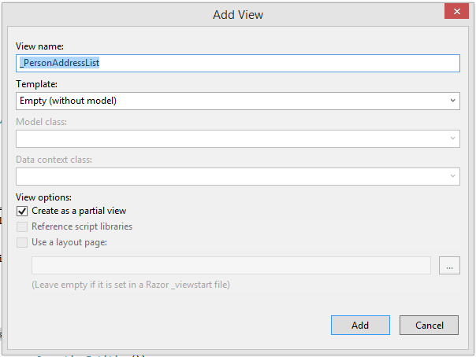Click the View name text field
476x357 pixels.
(236, 64)
